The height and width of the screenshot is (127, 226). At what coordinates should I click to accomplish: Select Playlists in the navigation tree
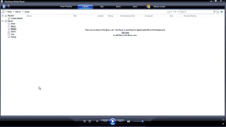11,16
